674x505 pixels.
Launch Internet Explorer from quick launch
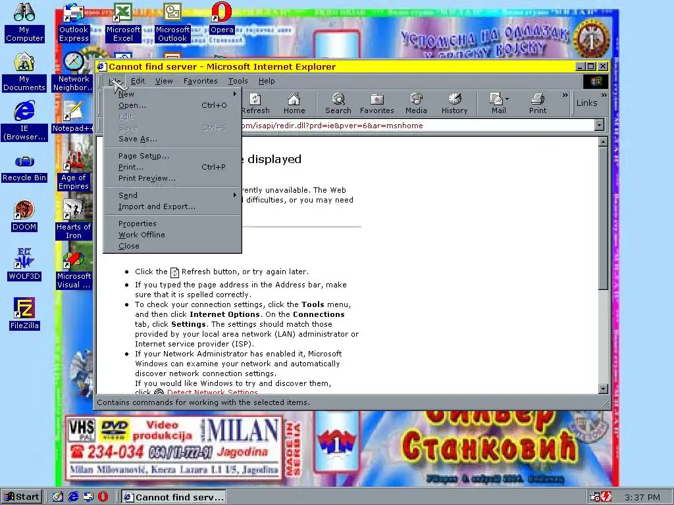74,497
